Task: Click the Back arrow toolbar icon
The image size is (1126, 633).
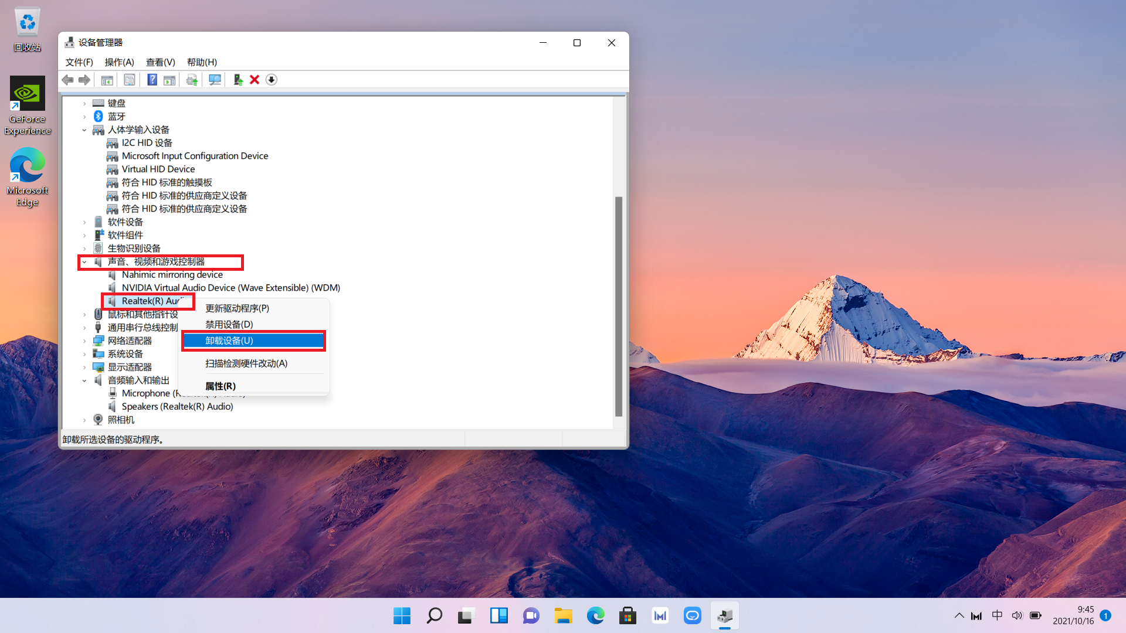Action: (68, 80)
